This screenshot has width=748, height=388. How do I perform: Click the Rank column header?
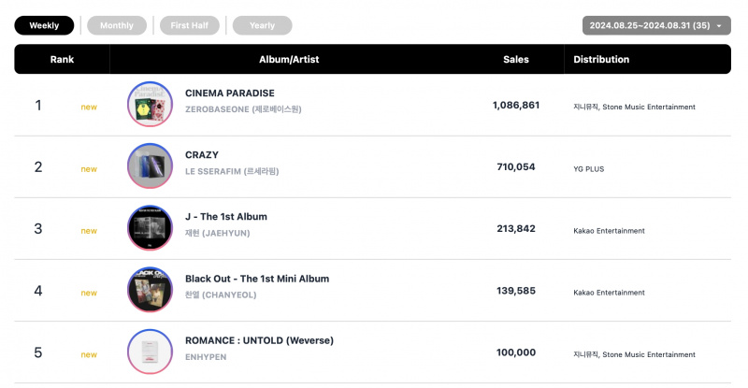pyautogui.click(x=62, y=59)
